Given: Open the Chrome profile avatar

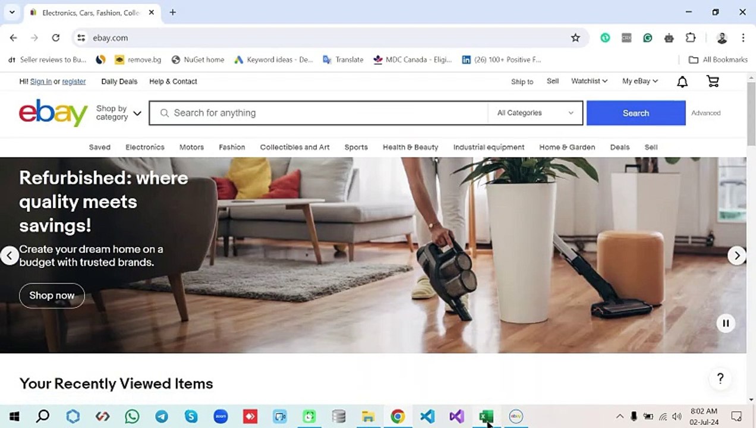Looking at the screenshot, I should coord(722,37).
